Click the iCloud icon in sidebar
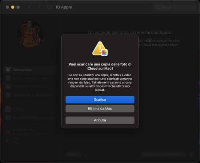The height and width of the screenshot is (163, 200). click(x=8, y=109)
